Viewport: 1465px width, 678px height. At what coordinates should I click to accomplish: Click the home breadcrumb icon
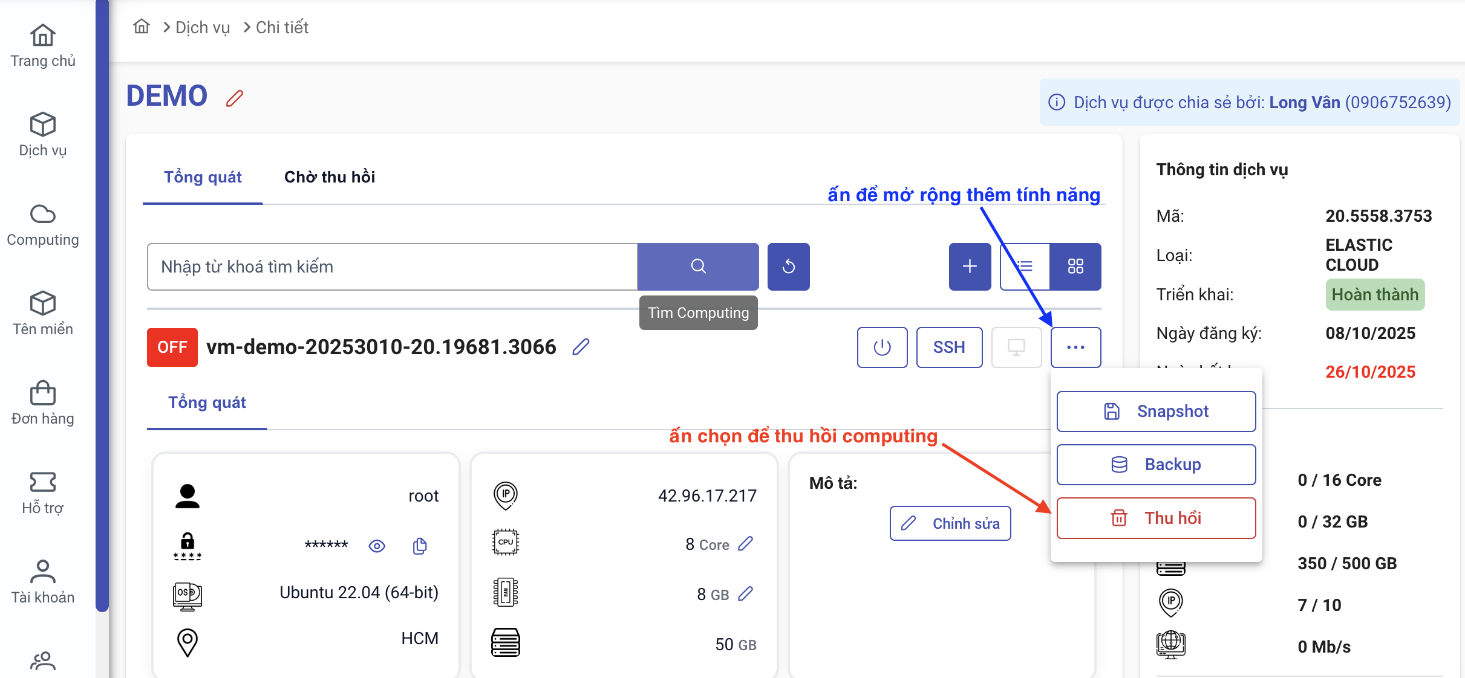coord(142,27)
